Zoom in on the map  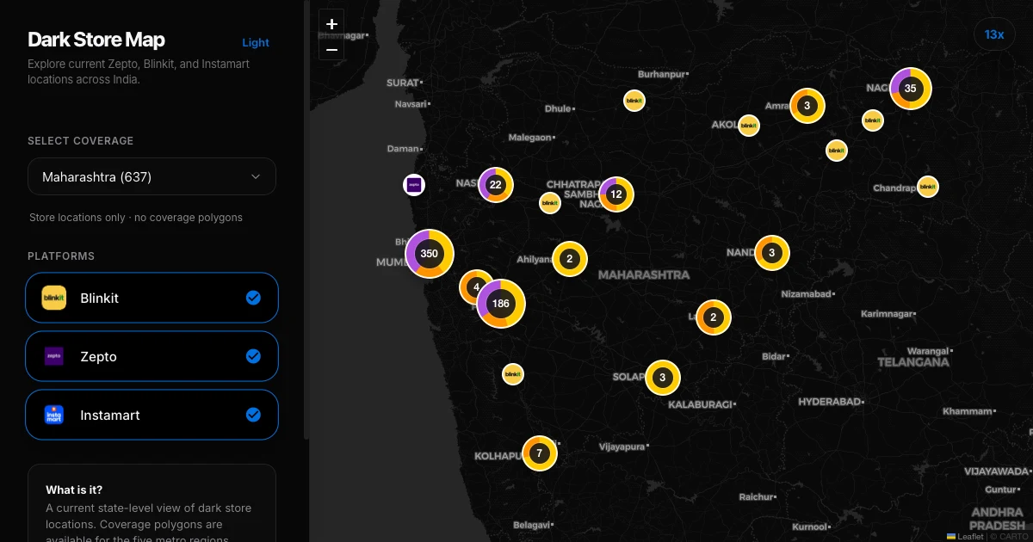coord(331,23)
